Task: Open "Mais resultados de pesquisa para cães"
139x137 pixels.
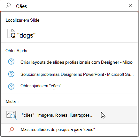Action: (x=69, y=130)
